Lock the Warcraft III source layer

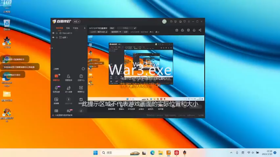tap(57, 33)
